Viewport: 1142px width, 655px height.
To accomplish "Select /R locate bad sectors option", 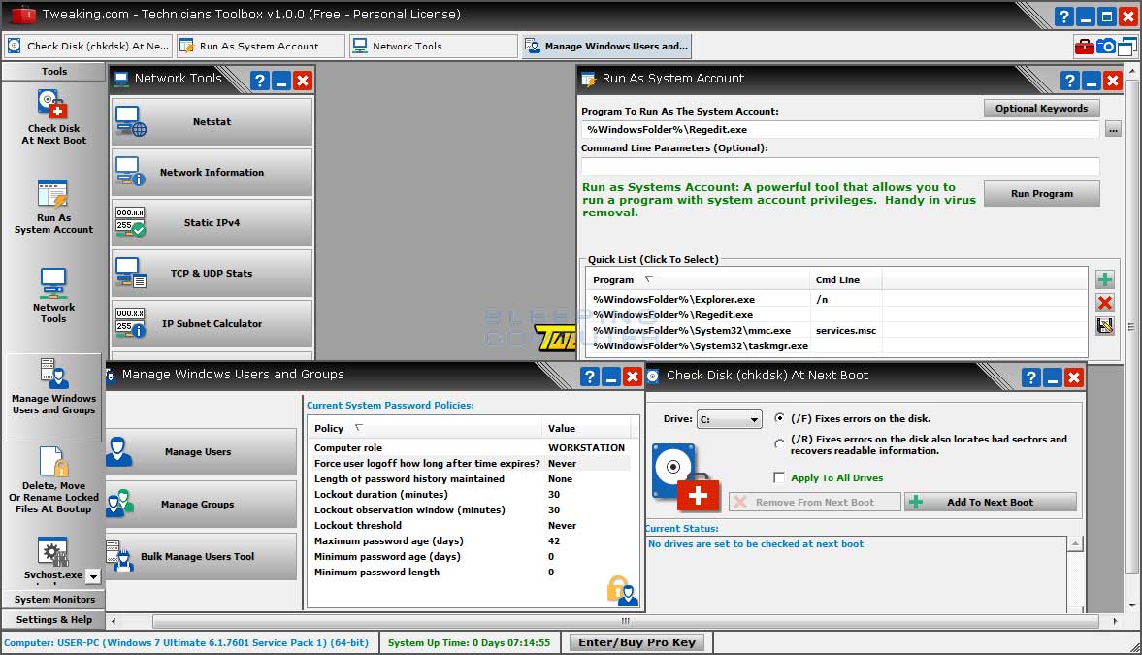I will (x=779, y=443).
